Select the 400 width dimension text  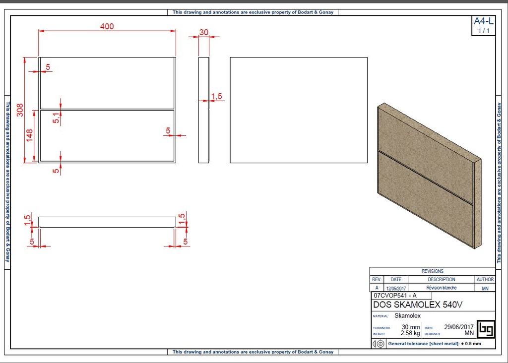(x=107, y=26)
